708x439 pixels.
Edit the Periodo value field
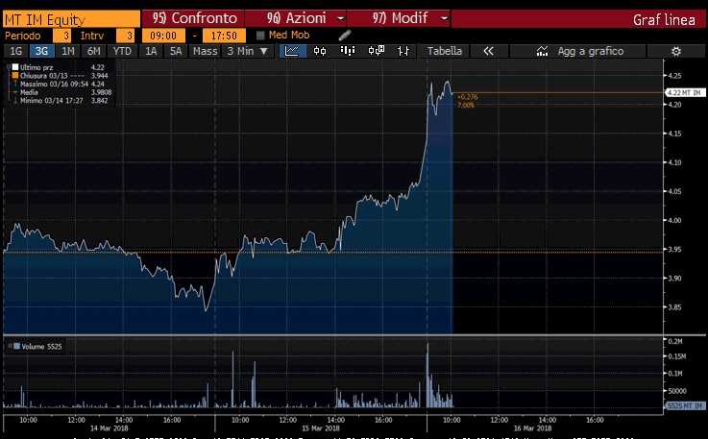click(x=61, y=36)
